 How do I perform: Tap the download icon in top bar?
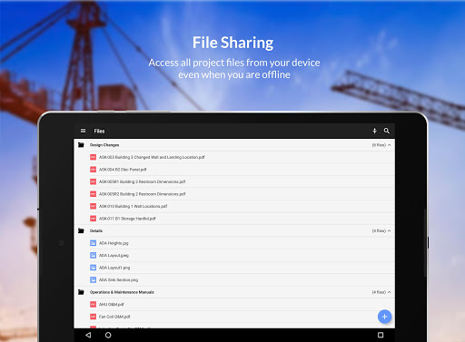click(x=374, y=131)
